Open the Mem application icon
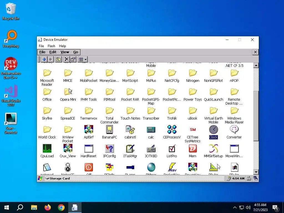Image resolution: width=284 pixels, height=213 pixels. tap(192, 148)
